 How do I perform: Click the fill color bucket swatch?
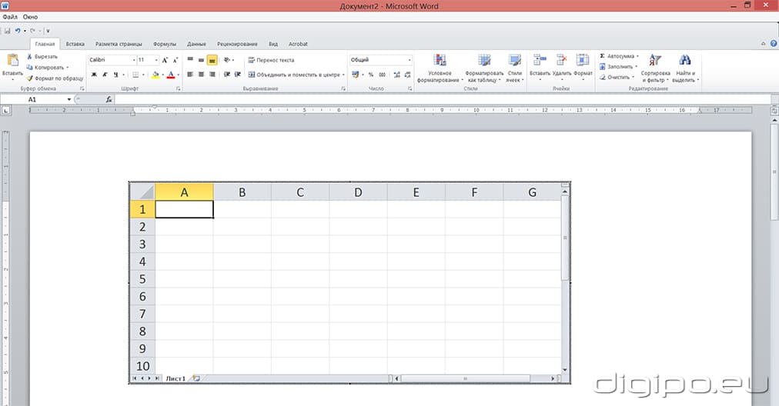155,75
